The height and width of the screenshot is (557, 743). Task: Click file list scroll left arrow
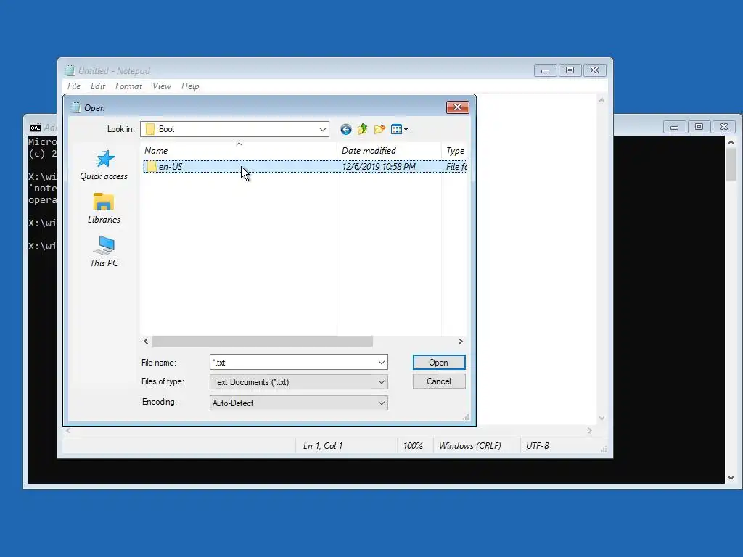click(146, 341)
